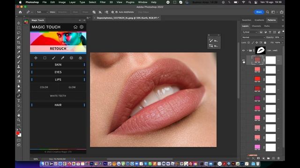Collapse the LIPS section in Magic Touch

click(x=58, y=80)
